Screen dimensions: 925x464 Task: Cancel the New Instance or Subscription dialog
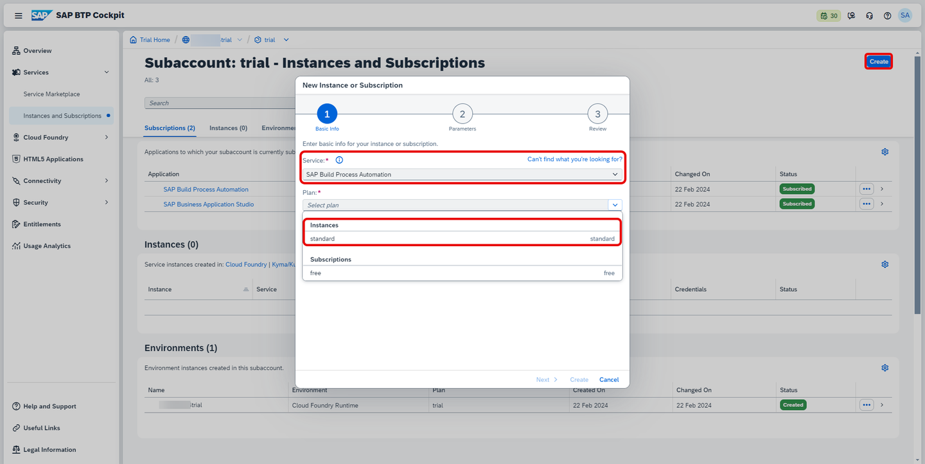pos(609,380)
